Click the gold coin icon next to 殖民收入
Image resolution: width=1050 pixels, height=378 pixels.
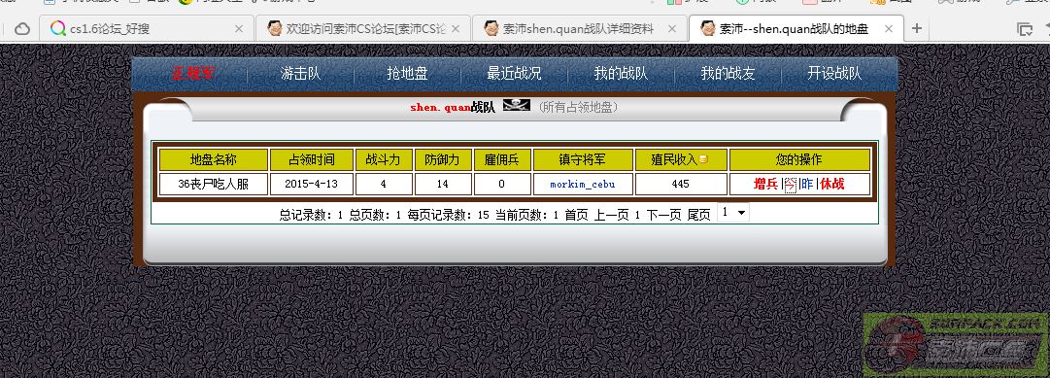click(x=703, y=159)
